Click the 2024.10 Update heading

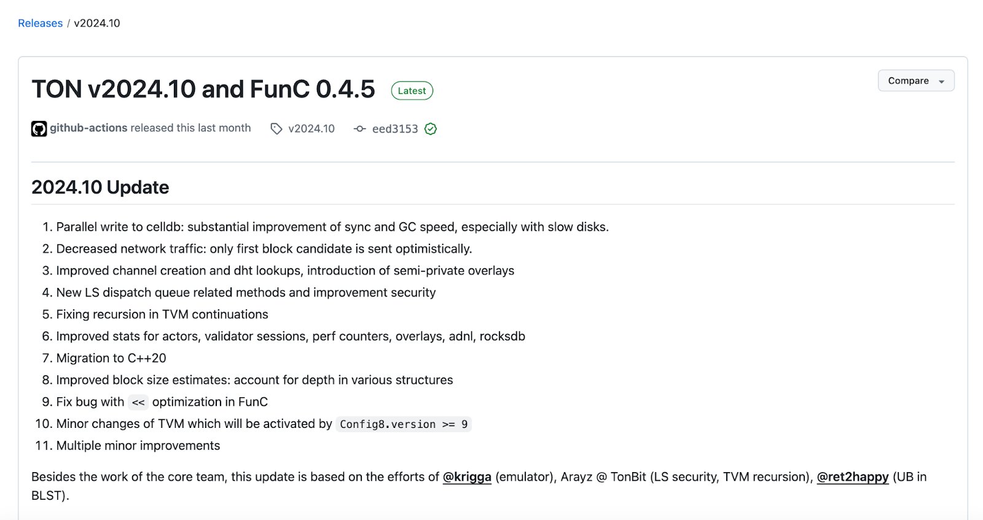pos(100,187)
